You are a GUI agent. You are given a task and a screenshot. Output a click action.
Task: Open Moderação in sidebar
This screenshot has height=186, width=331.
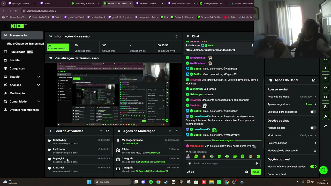[22, 93]
